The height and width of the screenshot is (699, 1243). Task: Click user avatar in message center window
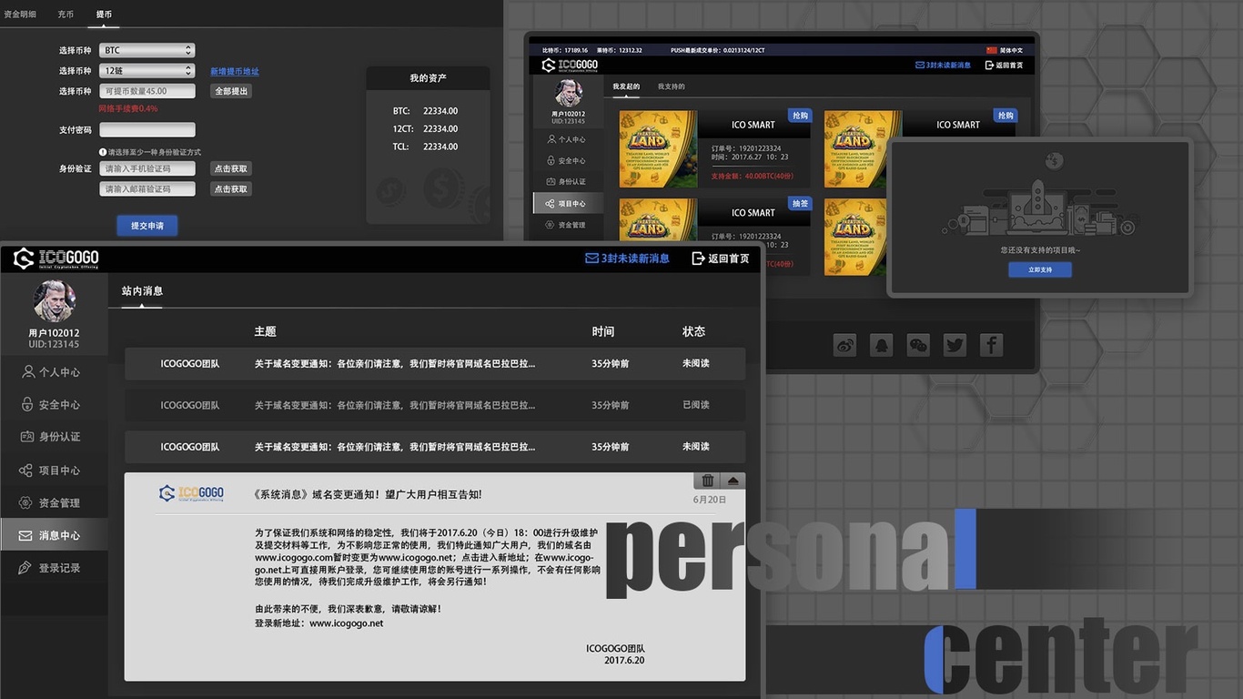pyautogui.click(x=54, y=301)
